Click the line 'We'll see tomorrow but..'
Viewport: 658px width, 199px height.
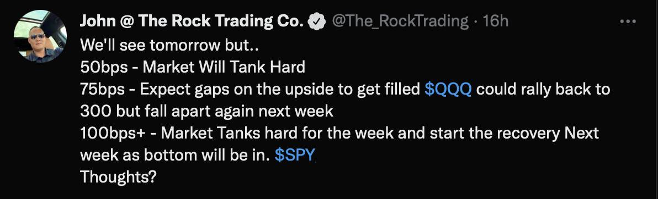click(x=169, y=46)
